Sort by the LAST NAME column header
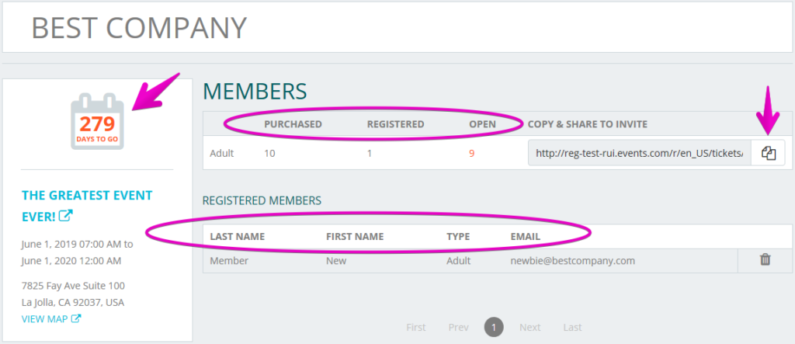Image resolution: width=795 pixels, height=344 pixels. click(x=238, y=236)
